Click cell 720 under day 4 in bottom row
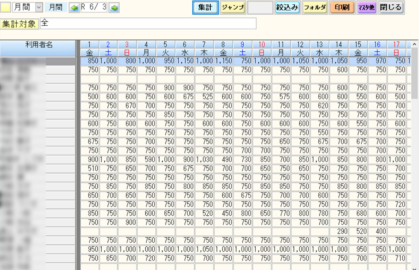This screenshot has width=419, height=270. coord(146,258)
